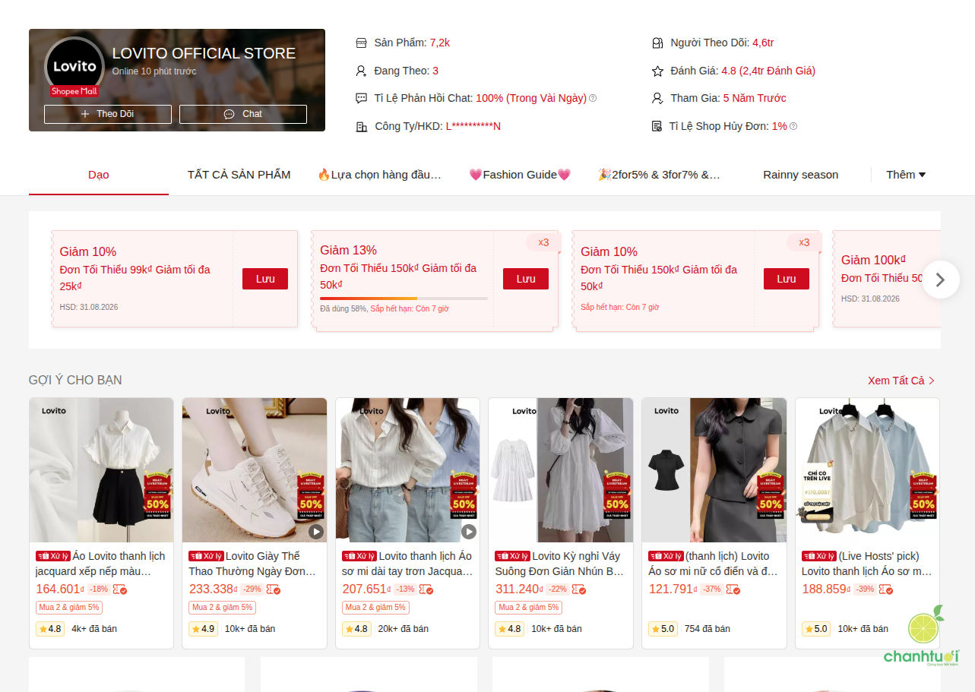Image resolution: width=975 pixels, height=692 pixels.
Task: Click the Giảm 13% voucher usage progress bar
Action: click(404, 299)
